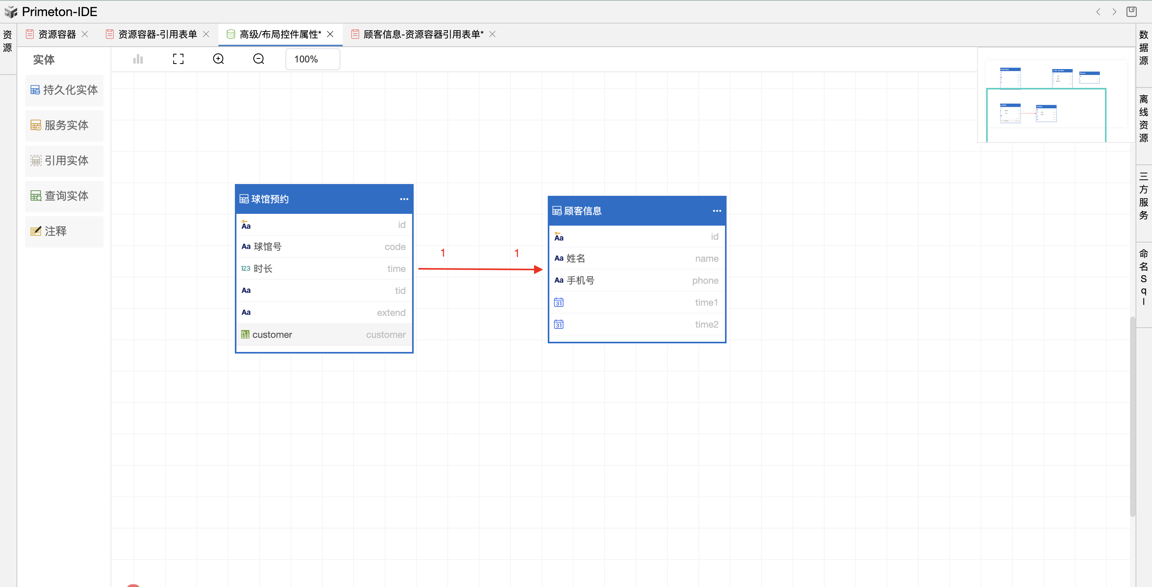Click the 100% zoom level field

312,59
